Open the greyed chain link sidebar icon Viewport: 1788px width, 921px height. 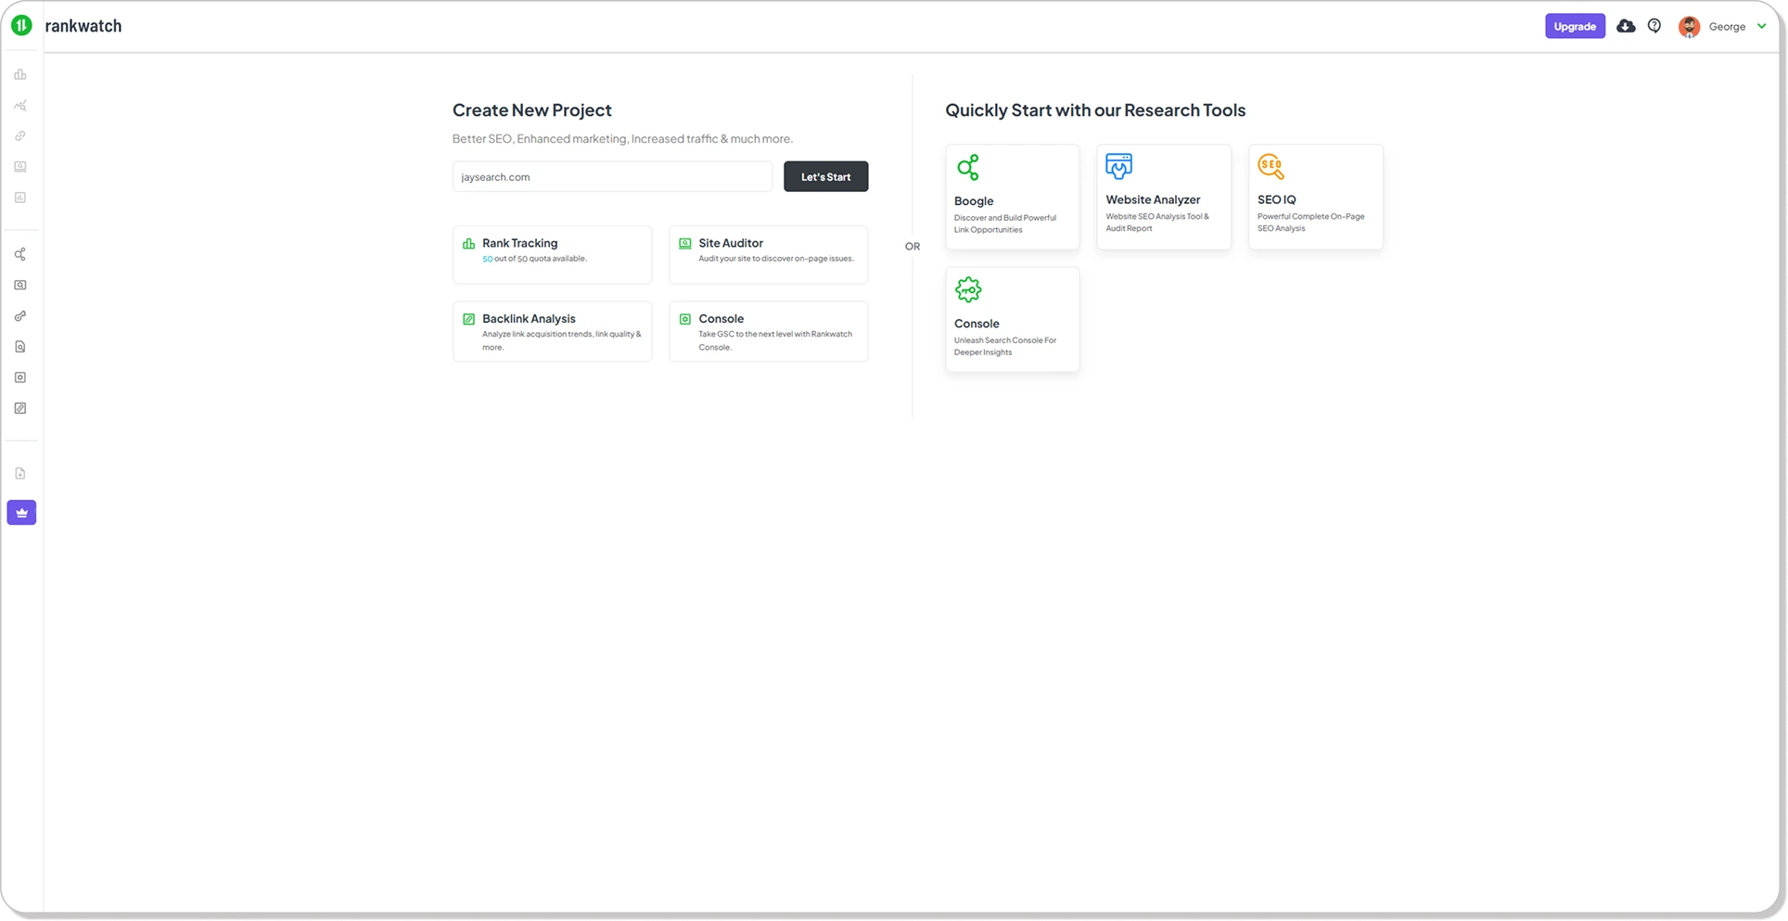point(20,136)
